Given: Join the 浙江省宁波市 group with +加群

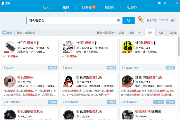Looking at the screenshot, I should coord(52,102).
